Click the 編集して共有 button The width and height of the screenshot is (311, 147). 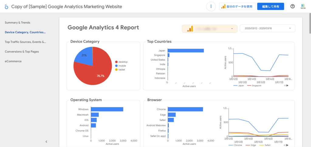pos(270,6)
